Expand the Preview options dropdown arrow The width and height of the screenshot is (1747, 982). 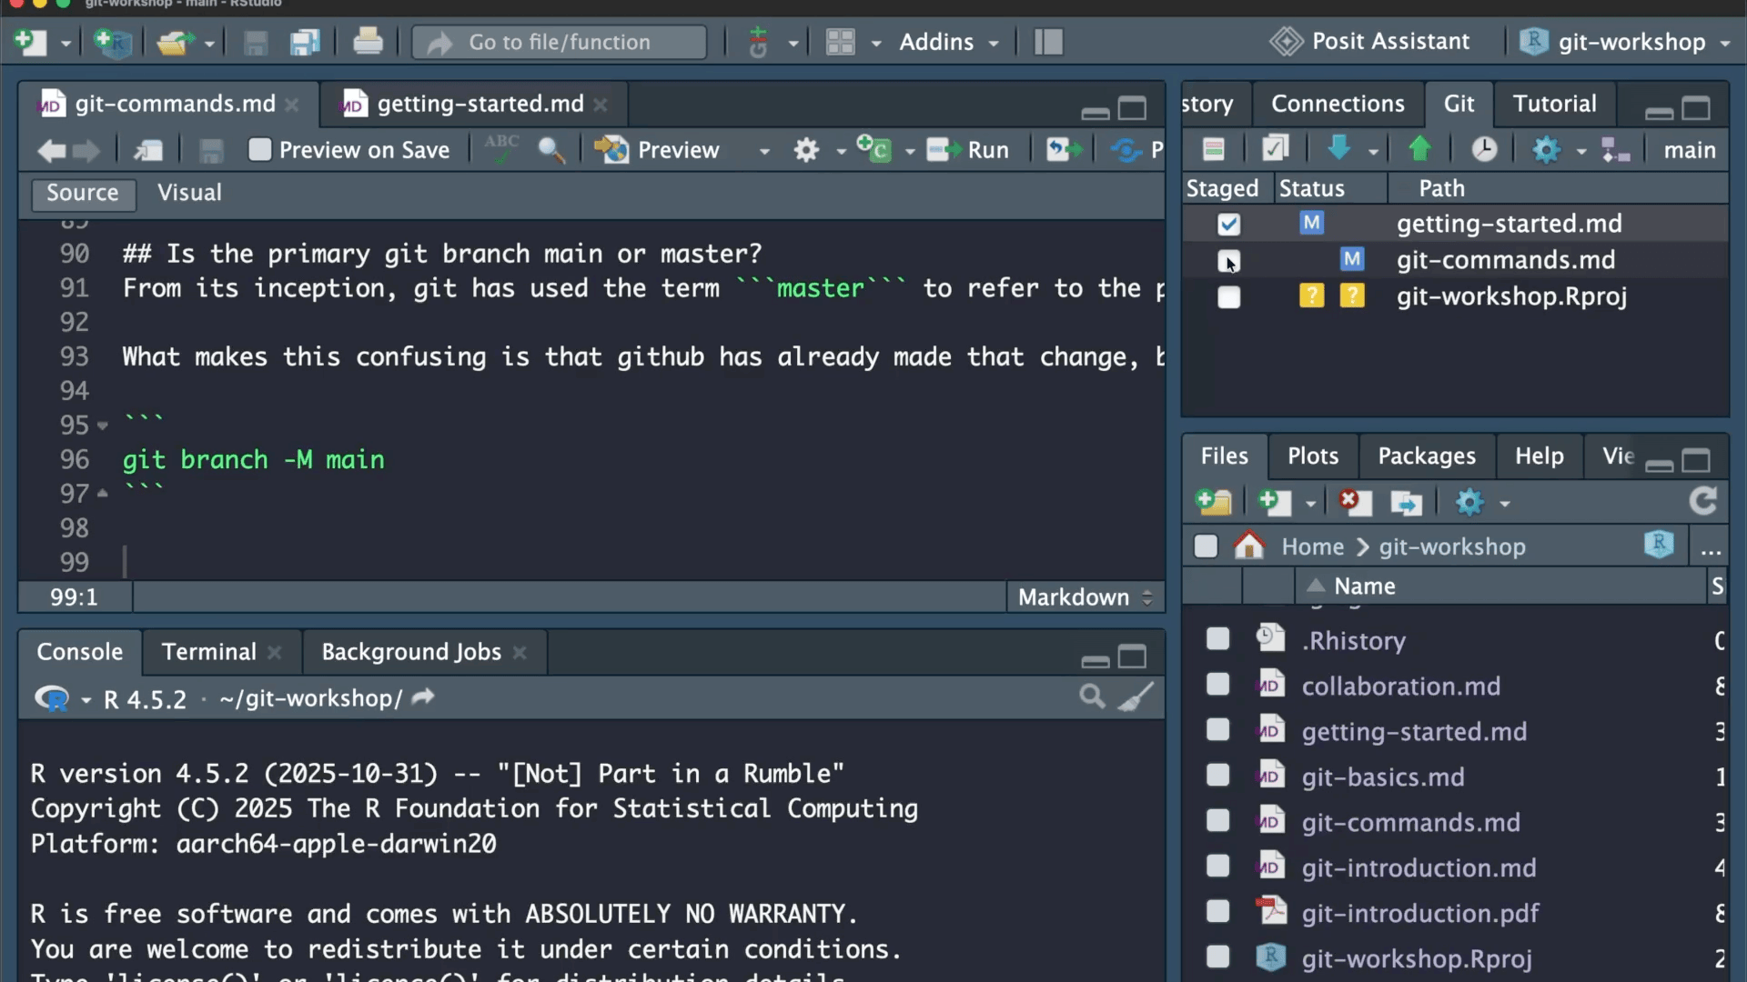pyautogui.click(x=764, y=151)
